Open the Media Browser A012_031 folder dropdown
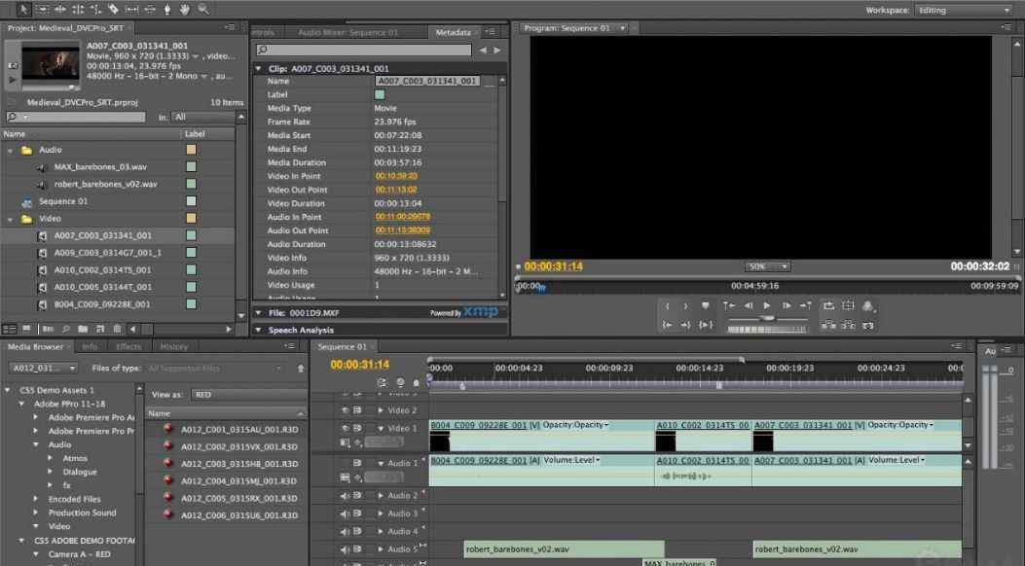This screenshot has height=566, width=1025. [x=44, y=369]
